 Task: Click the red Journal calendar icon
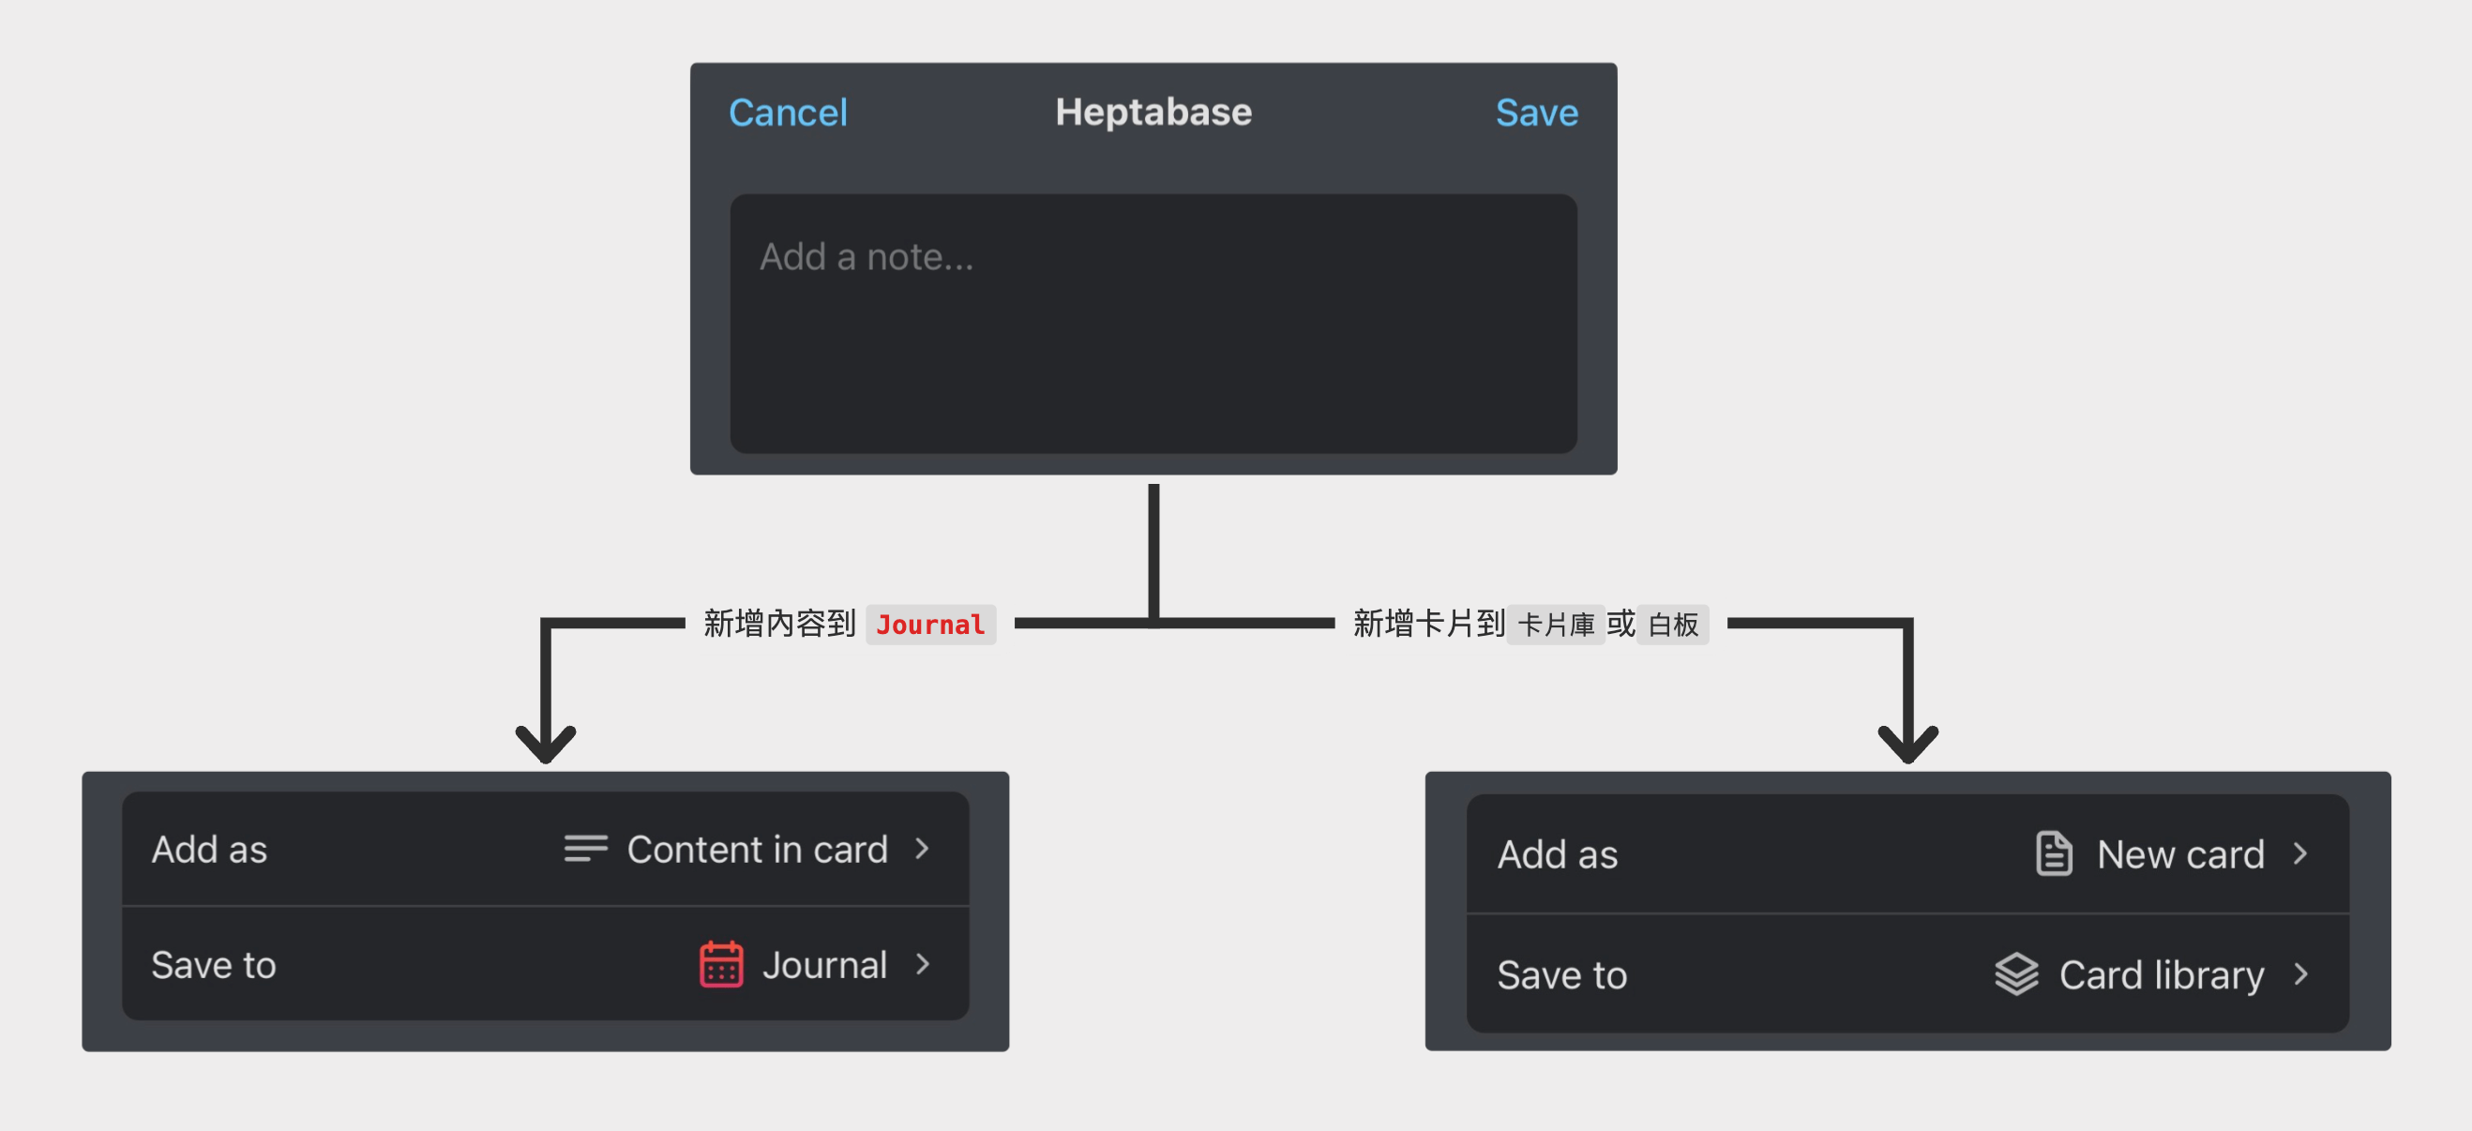720,964
